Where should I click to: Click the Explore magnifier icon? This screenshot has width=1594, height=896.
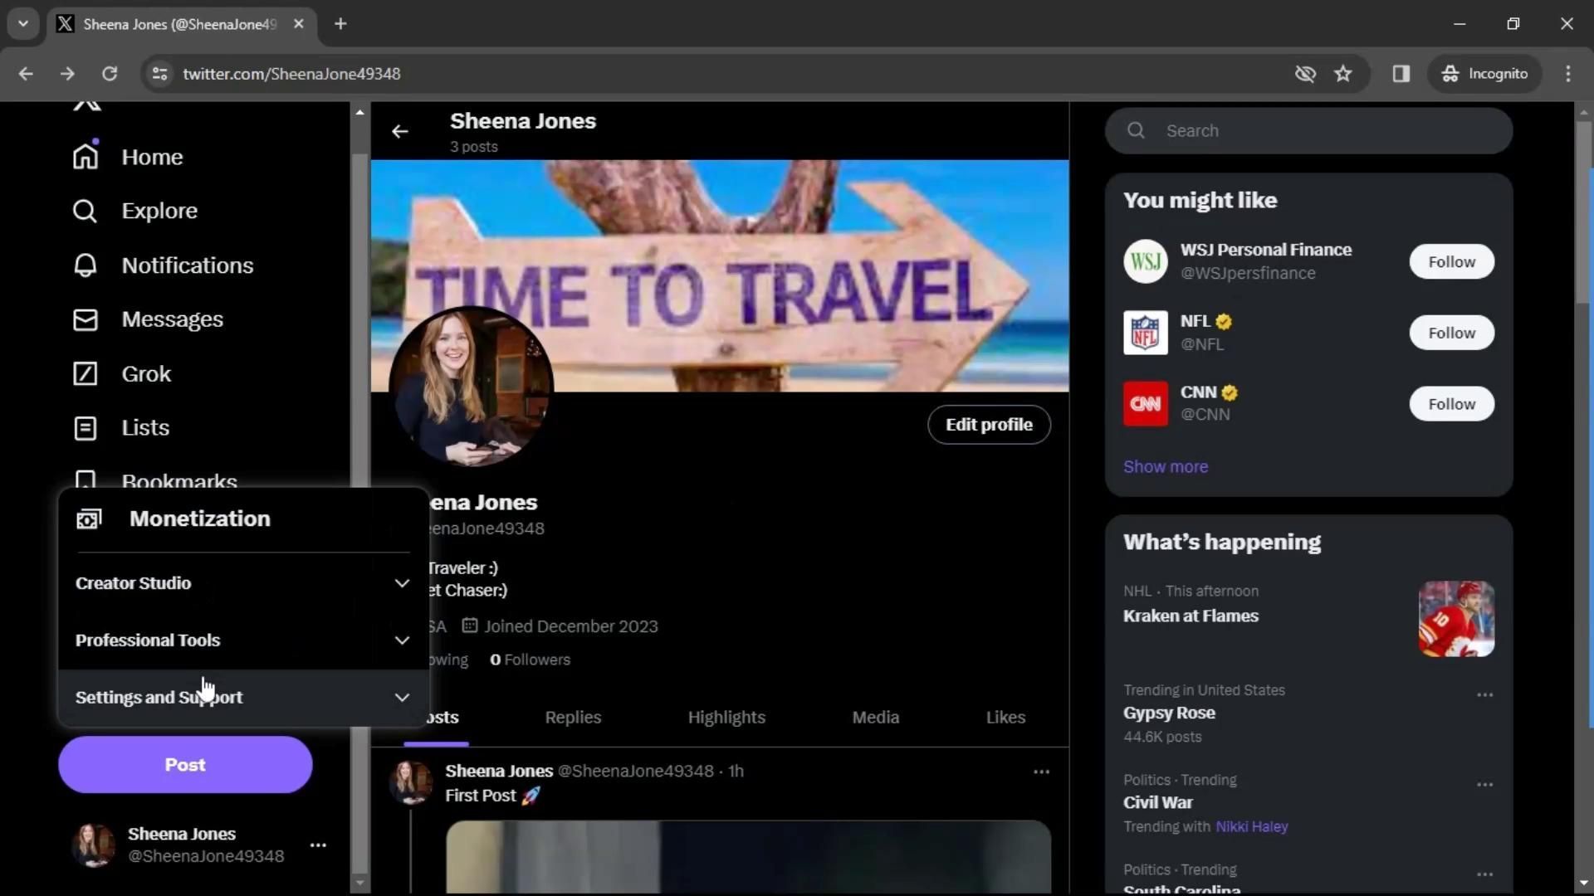coord(85,211)
